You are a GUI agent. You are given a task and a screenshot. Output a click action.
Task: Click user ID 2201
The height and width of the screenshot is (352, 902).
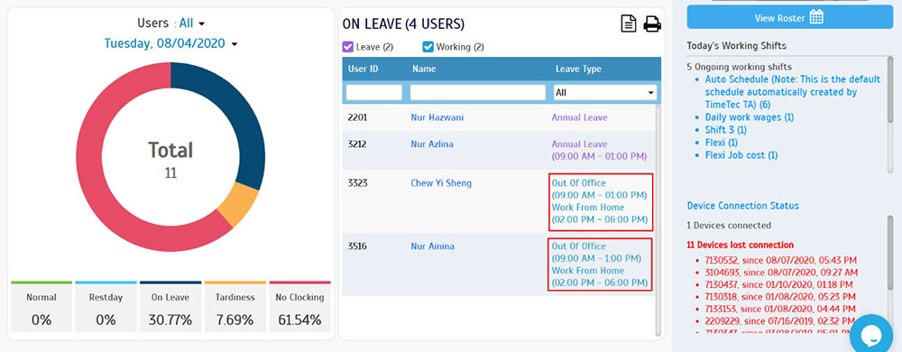pyautogui.click(x=357, y=117)
